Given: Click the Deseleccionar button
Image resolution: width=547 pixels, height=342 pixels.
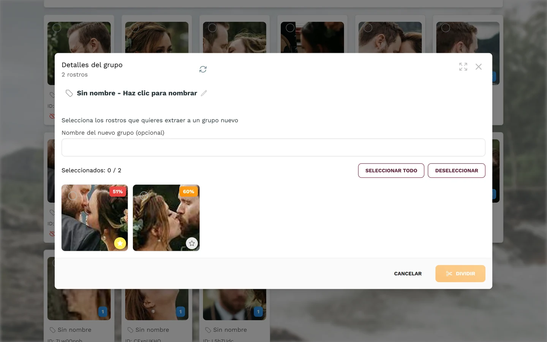Looking at the screenshot, I should click(457, 171).
